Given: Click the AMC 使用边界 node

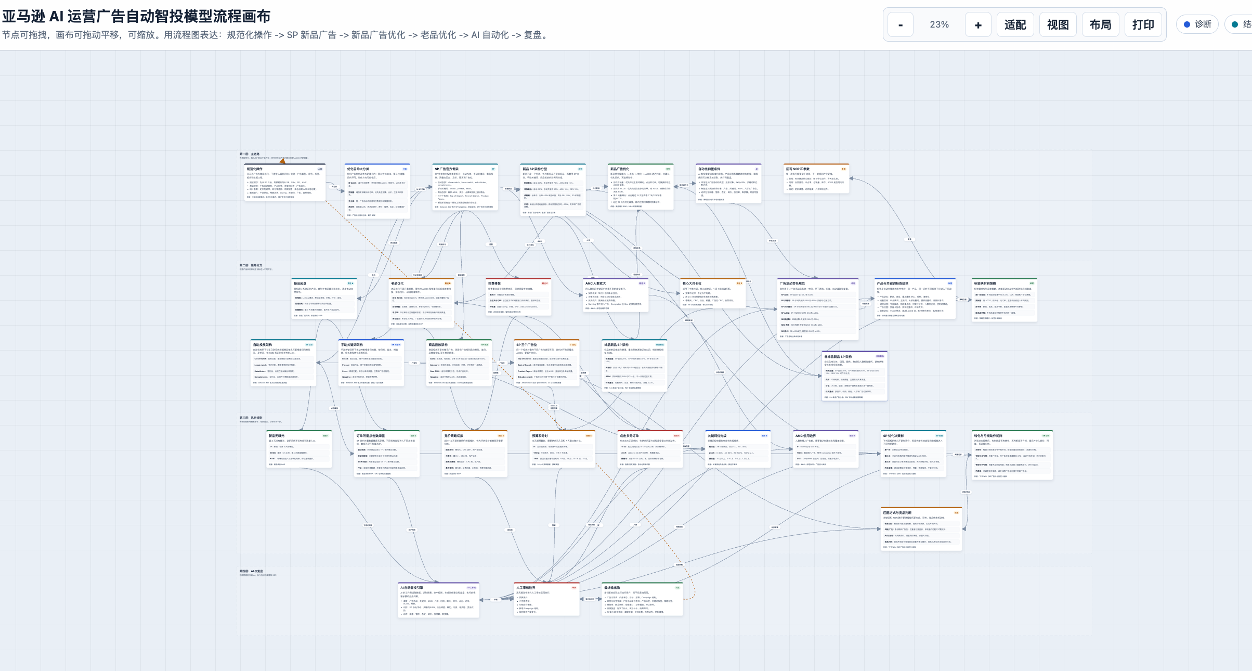Looking at the screenshot, I should [x=826, y=449].
